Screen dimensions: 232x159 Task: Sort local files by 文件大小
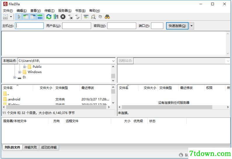coord(46,88)
